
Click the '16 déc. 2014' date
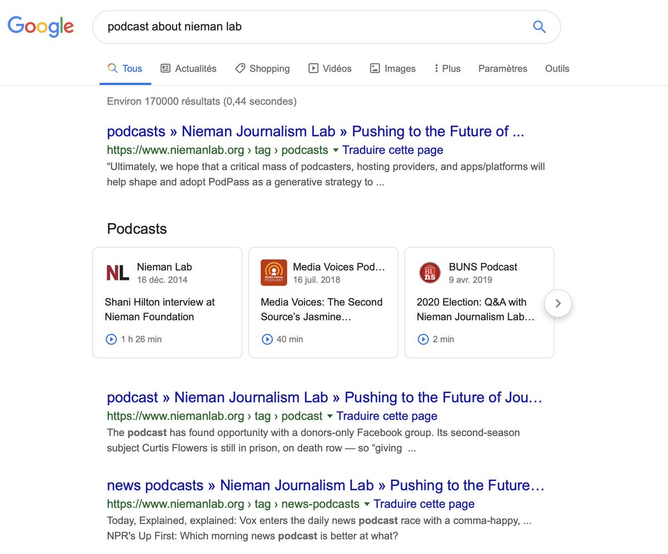tap(162, 280)
